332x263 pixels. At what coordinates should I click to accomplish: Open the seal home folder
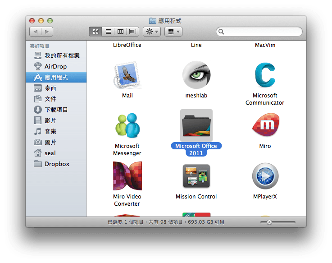[56, 153]
